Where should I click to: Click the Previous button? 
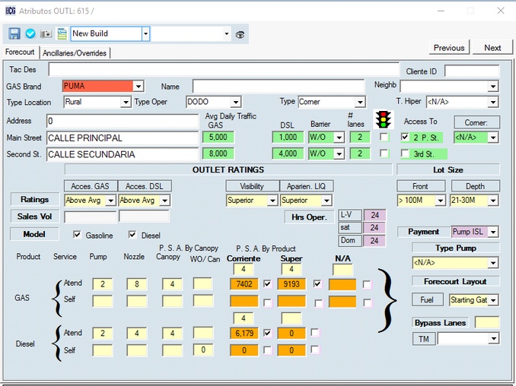pos(449,48)
